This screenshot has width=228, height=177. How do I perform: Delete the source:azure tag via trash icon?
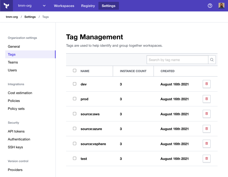pos(206,129)
